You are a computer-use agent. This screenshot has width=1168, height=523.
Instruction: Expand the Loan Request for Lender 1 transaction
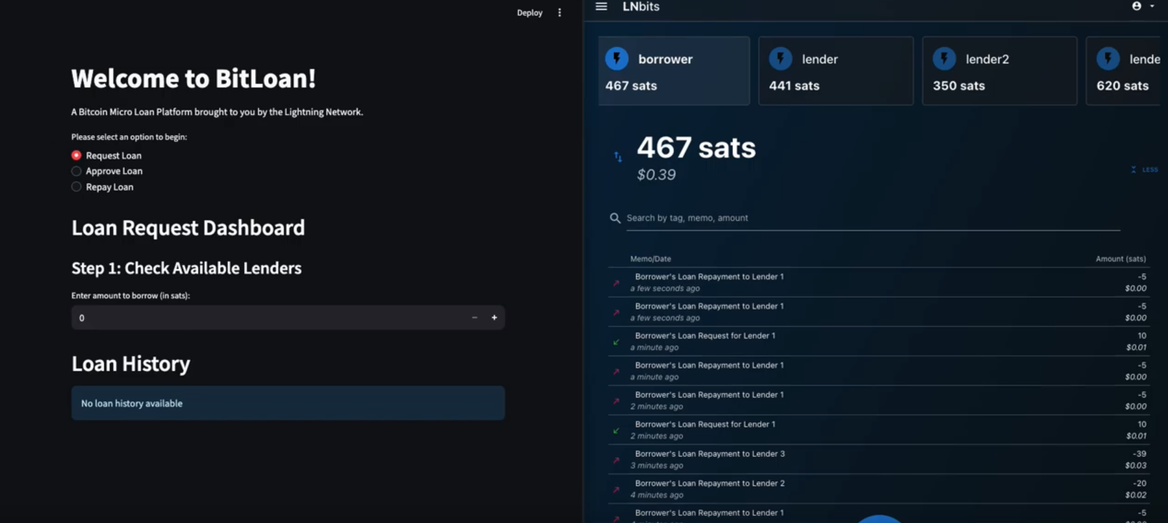point(705,341)
